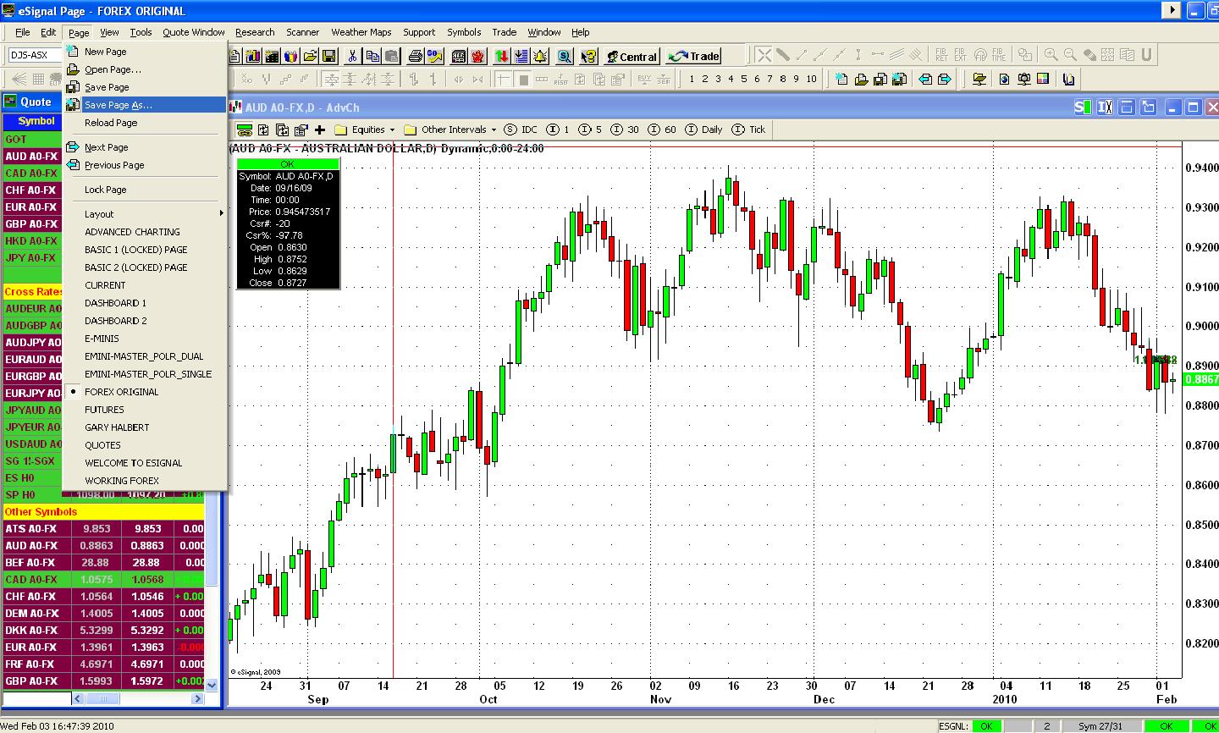This screenshot has height=733, width=1219.
Task: Click the Copy icon in main toolbar
Action: click(x=372, y=56)
